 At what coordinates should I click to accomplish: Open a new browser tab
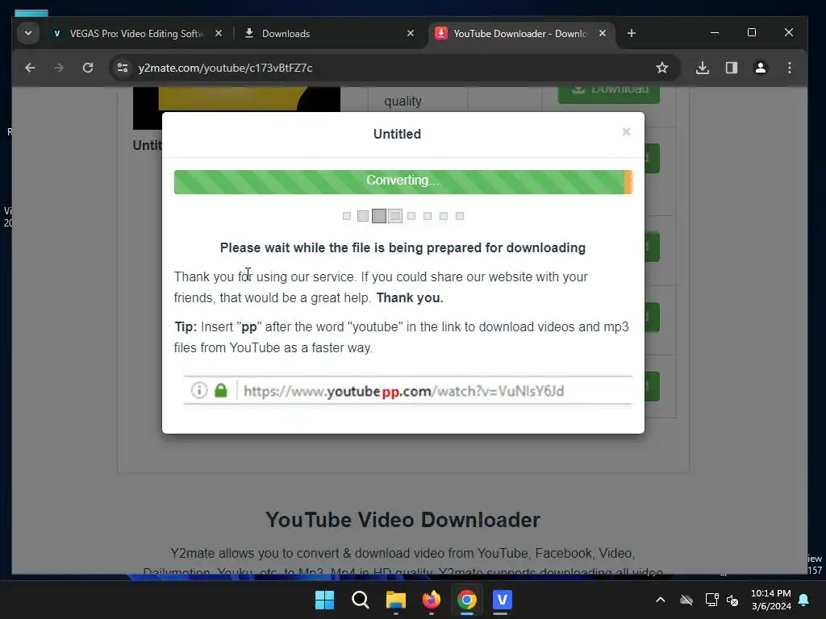[631, 33]
